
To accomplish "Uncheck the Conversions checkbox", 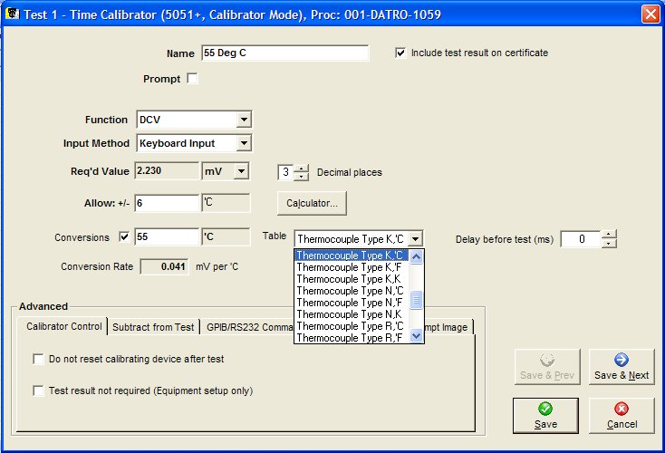I will coord(125,238).
